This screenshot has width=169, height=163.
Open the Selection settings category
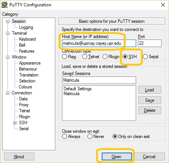point(27,81)
